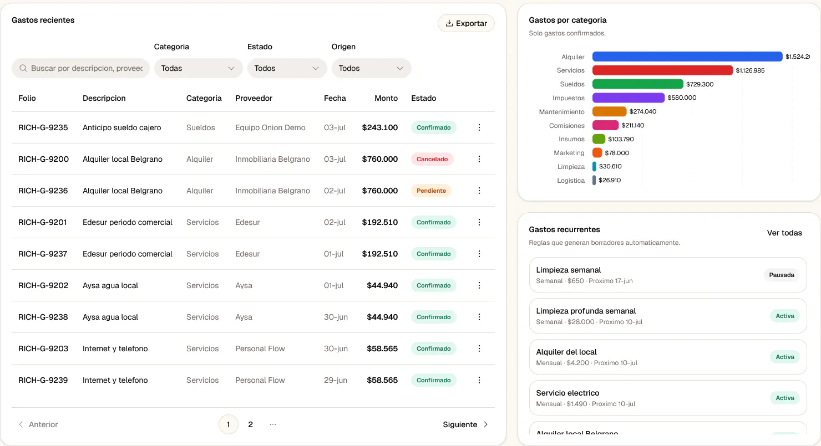Sort by Folio column header
The height and width of the screenshot is (446, 821).
27,98
